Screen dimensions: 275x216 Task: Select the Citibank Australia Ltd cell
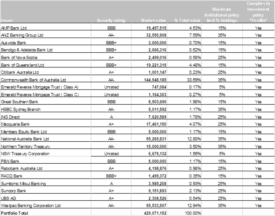click(x=20, y=72)
